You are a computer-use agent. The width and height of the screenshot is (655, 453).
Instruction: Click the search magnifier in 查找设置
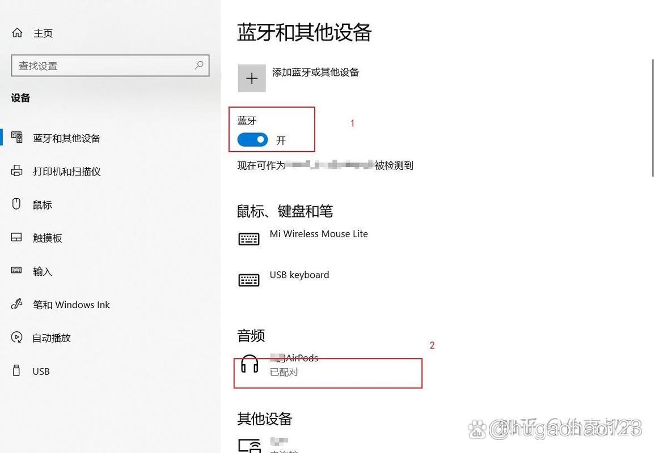pyautogui.click(x=199, y=66)
